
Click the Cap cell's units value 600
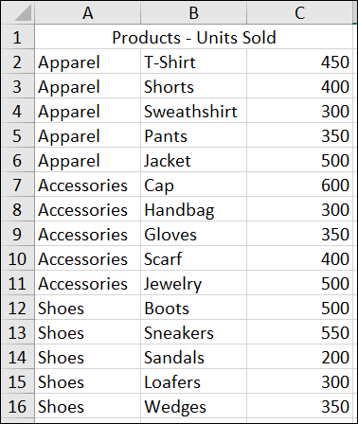(299, 185)
